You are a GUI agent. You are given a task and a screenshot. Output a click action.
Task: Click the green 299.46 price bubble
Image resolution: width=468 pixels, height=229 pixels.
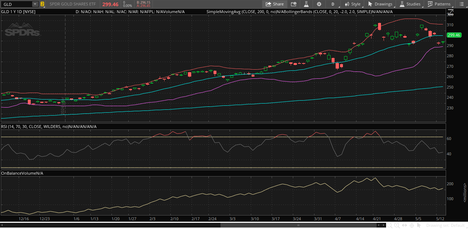[454, 35]
